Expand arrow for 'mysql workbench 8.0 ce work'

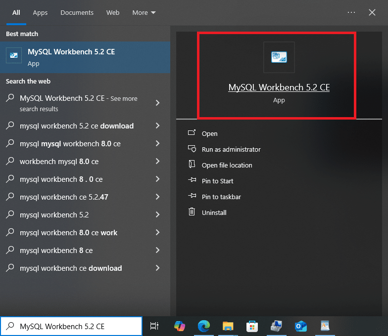pyautogui.click(x=157, y=232)
